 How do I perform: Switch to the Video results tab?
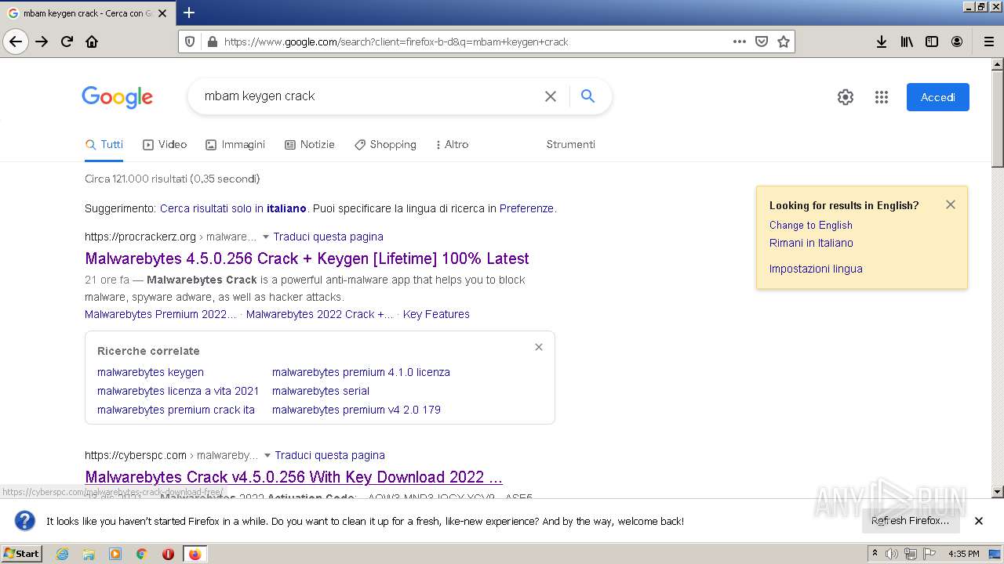[165, 144]
